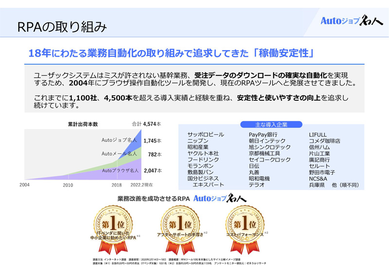The height and width of the screenshot is (272, 389).
Task: Click company name PayPay銀行
Action: click(x=263, y=134)
